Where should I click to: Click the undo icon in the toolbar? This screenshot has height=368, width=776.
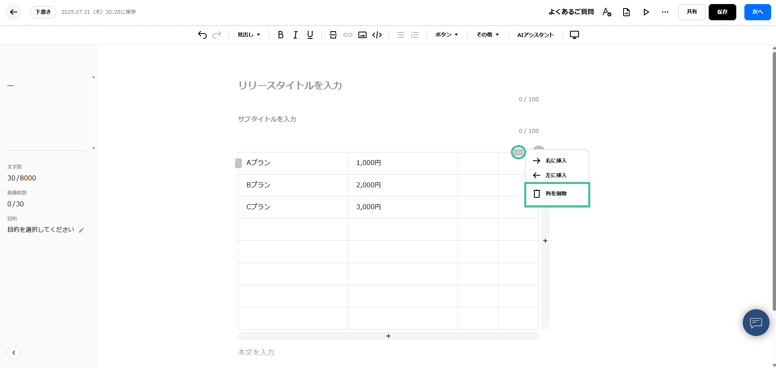coord(202,35)
